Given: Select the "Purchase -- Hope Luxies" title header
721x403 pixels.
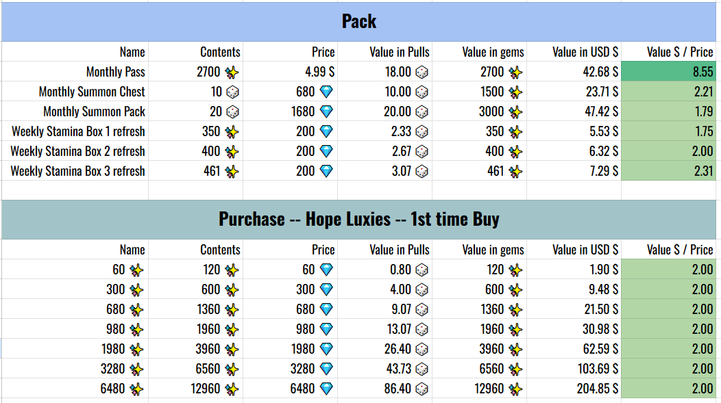Looking at the screenshot, I should 359,219.
